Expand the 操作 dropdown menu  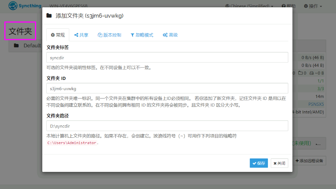pos(313,6)
